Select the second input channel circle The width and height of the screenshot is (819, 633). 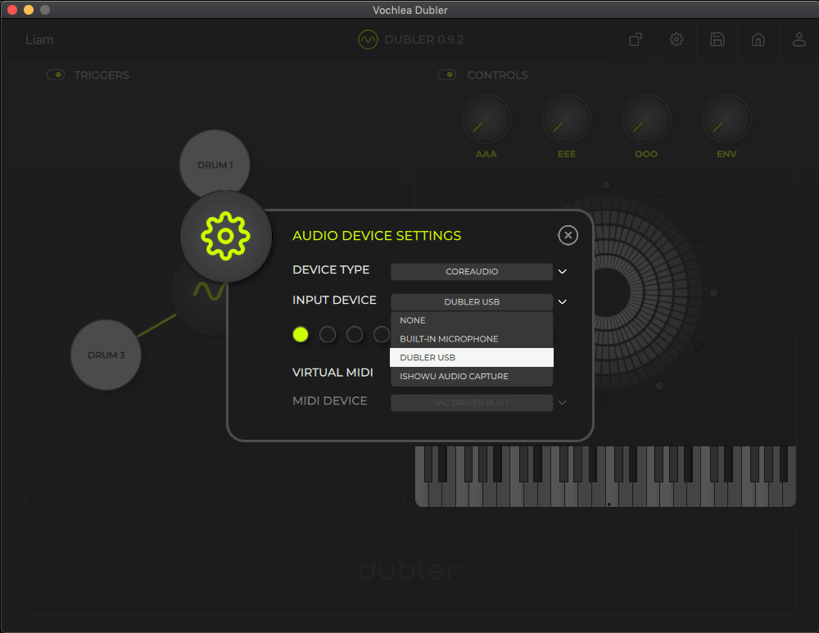(x=328, y=334)
